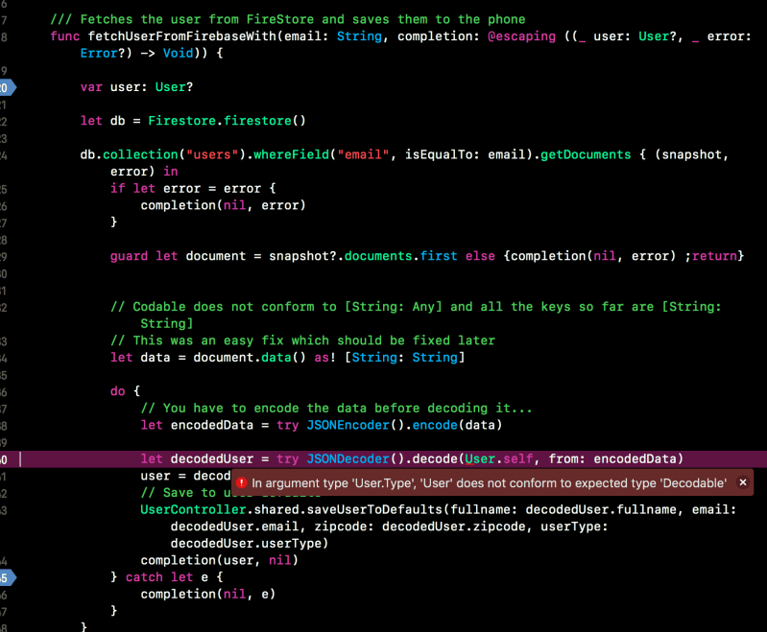
Task: Click the guard keyword
Action: 129,256
